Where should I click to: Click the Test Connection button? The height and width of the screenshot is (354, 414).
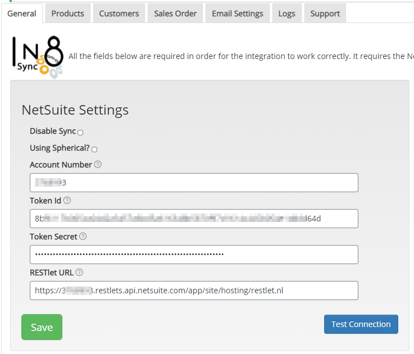pyautogui.click(x=361, y=324)
